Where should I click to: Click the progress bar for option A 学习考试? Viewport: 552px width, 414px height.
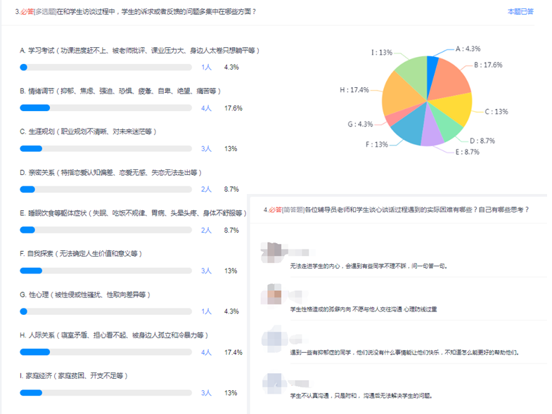click(x=105, y=67)
